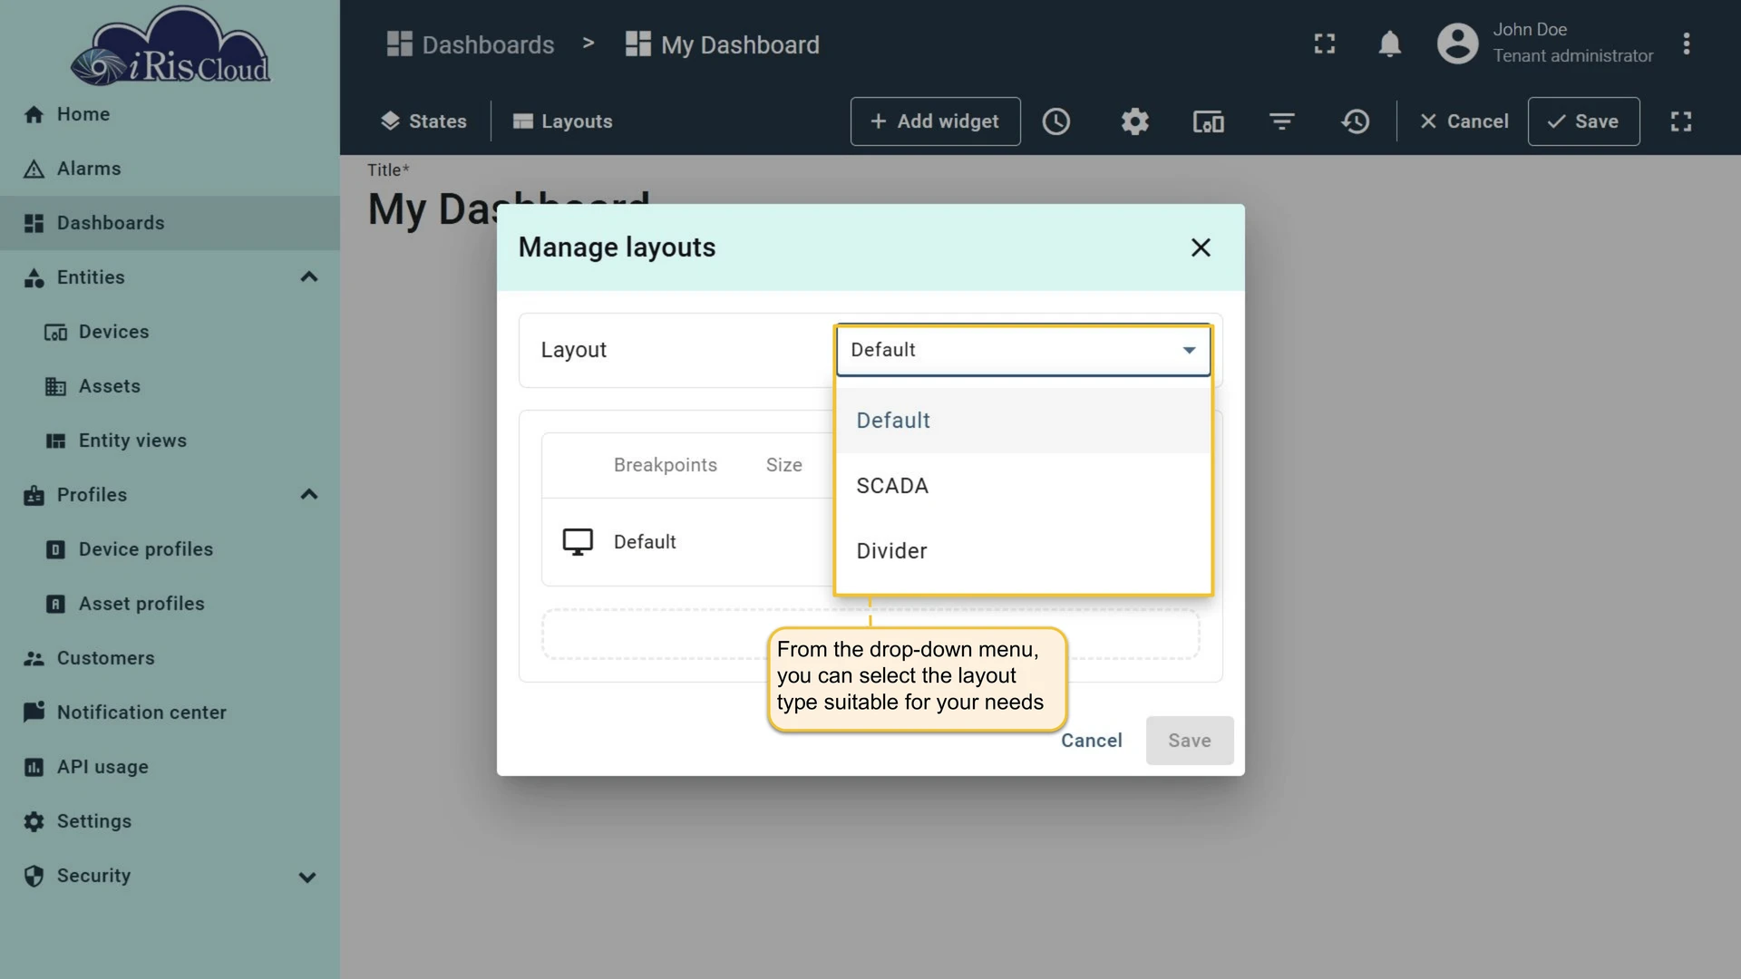
Task: Click the Dashboards breadcrumb link
Action: (471, 44)
